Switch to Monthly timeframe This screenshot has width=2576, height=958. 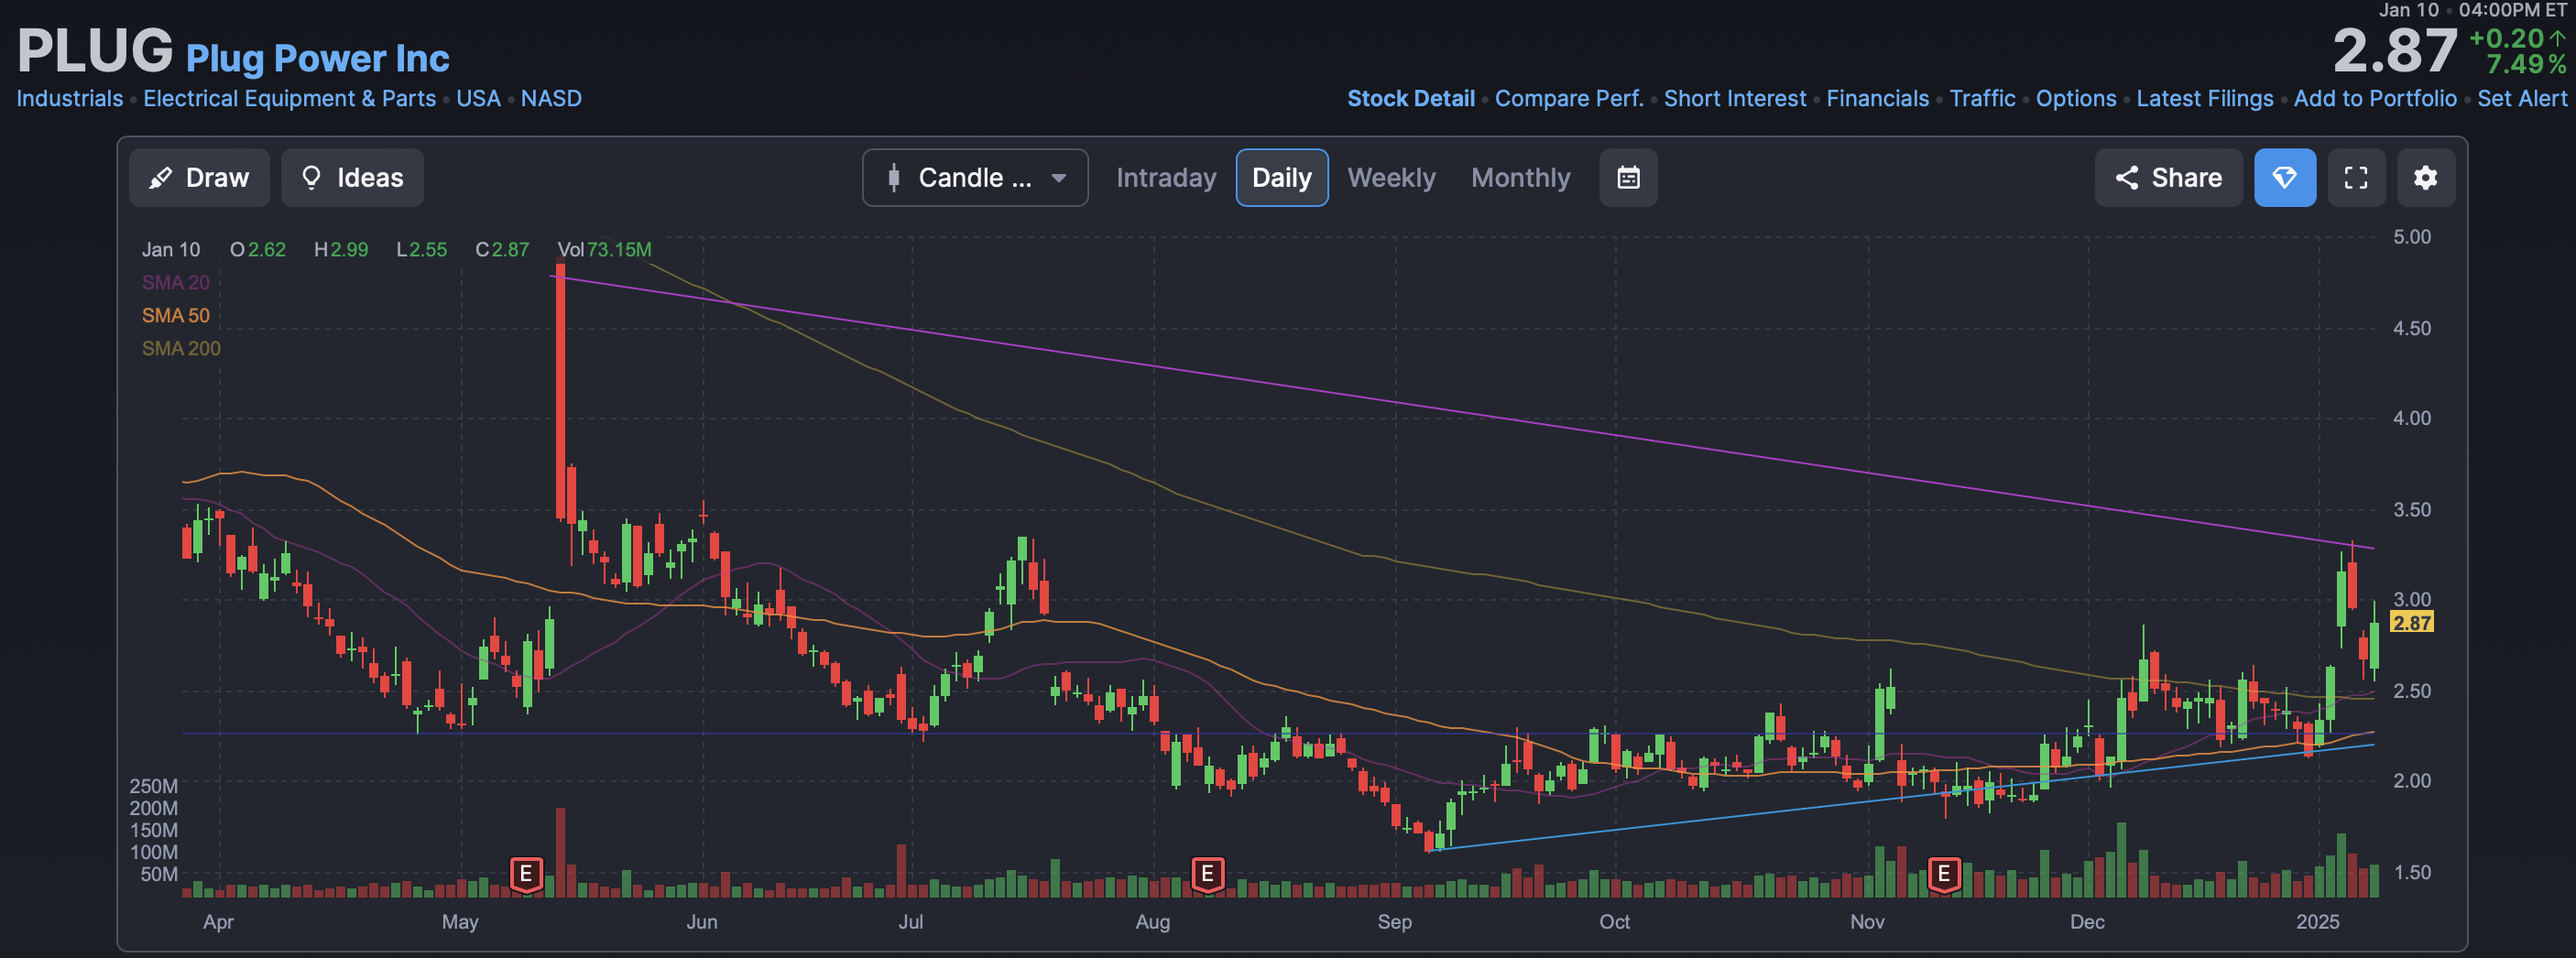[x=1520, y=178]
